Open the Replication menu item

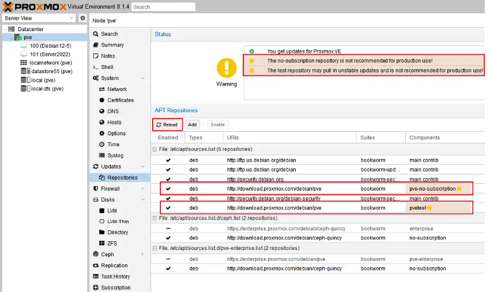120,266
